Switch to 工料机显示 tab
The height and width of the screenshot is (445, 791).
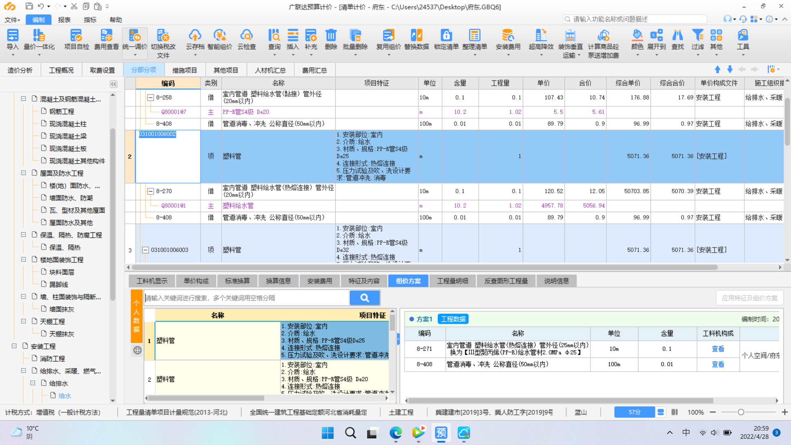click(x=152, y=281)
